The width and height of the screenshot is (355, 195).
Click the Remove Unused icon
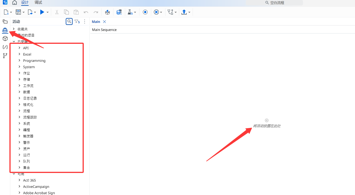(156, 12)
